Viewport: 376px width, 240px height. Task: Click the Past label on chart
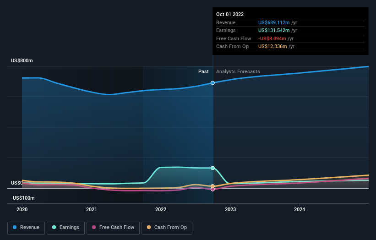(203, 72)
